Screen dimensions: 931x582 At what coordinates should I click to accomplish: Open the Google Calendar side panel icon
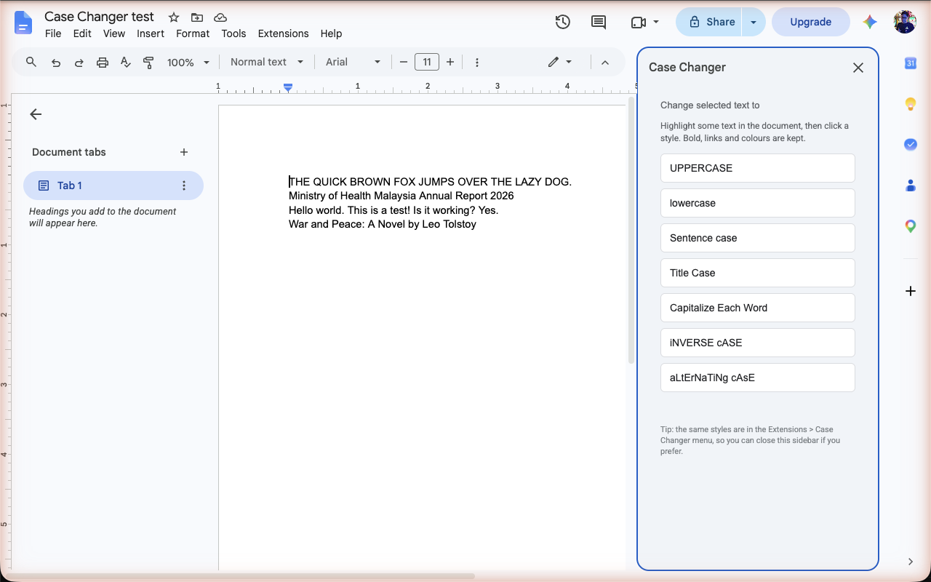coord(910,63)
